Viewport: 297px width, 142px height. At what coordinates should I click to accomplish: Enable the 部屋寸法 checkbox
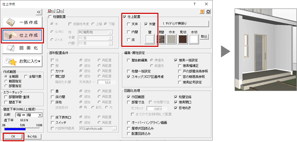point(129,102)
